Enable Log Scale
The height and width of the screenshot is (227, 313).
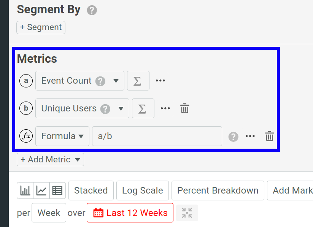click(x=142, y=190)
